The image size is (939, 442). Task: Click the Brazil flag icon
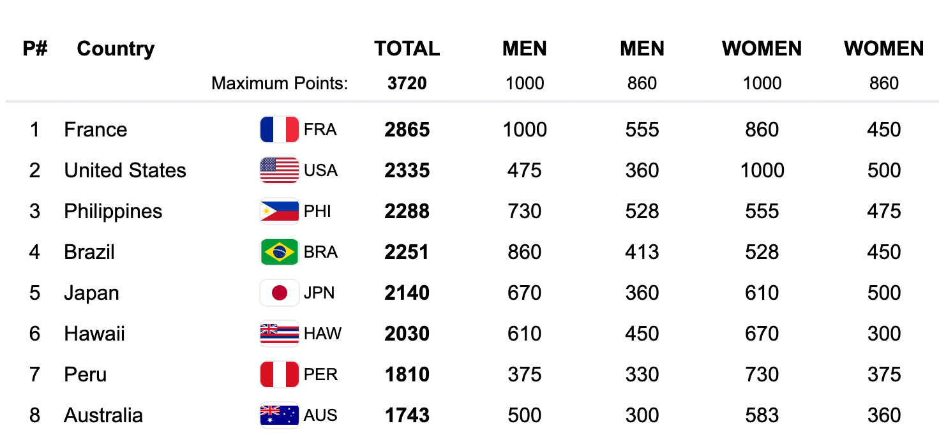click(280, 253)
